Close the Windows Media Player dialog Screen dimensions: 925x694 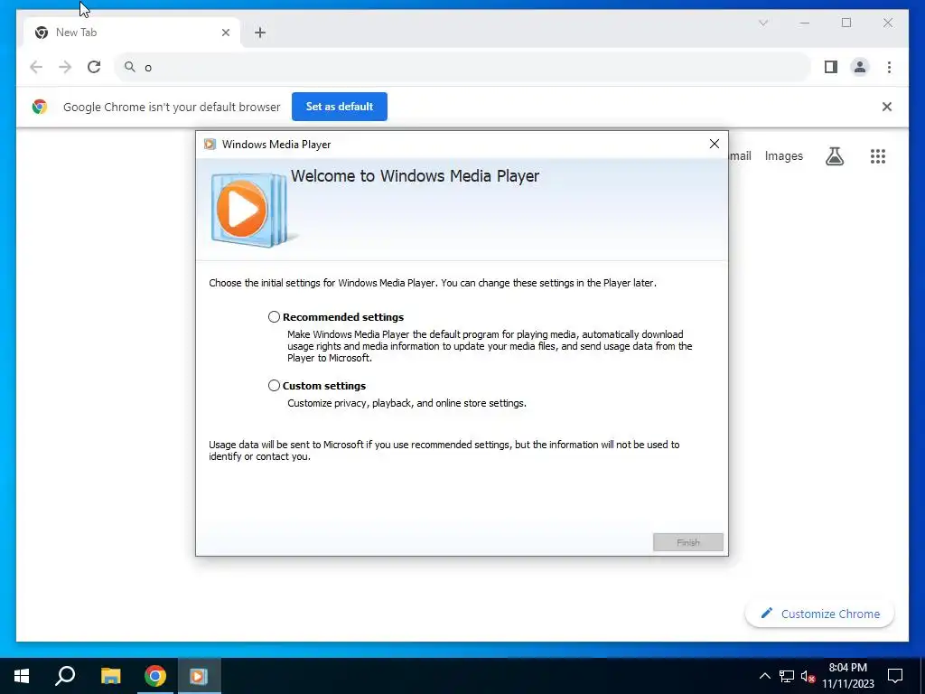click(714, 144)
